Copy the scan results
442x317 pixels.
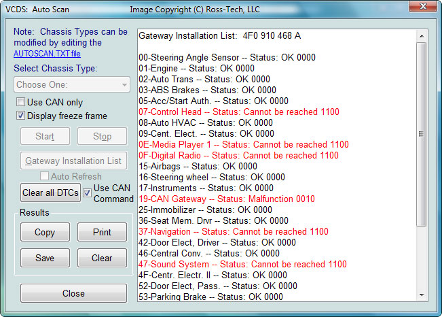tap(45, 232)
